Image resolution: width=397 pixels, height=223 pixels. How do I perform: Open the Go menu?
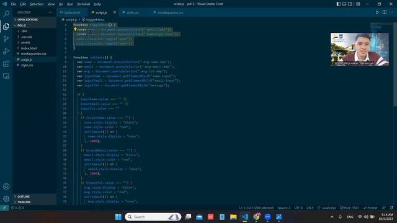point(61,4)
